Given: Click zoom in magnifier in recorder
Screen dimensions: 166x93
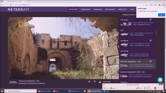Looking at the screenshot, I should [145, 88].
